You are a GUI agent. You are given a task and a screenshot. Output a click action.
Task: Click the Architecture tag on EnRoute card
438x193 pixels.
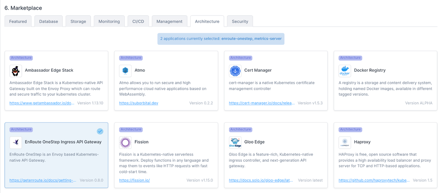(x=21, y=129)
